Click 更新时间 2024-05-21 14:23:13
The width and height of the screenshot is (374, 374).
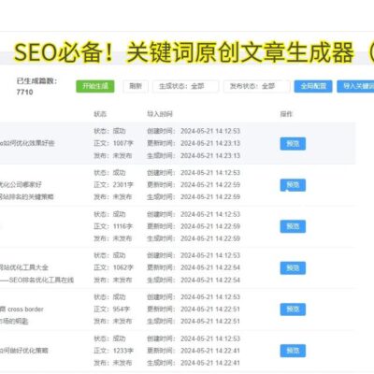[x=194, y=143]
